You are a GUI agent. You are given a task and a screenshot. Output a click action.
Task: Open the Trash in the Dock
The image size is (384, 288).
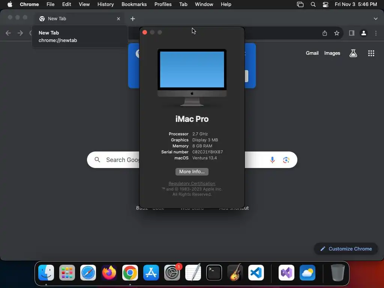[338, 273]
